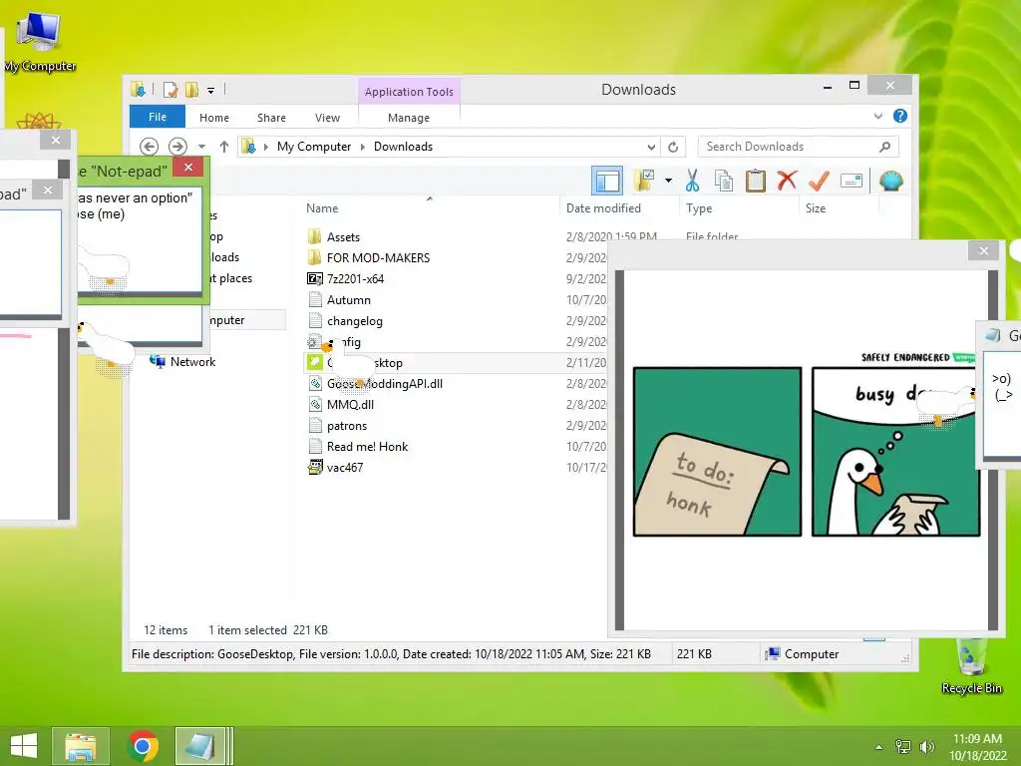Click the folder options icon with checkmark
The width and height of the screenshot is (1021, 766).
[645, 181]
